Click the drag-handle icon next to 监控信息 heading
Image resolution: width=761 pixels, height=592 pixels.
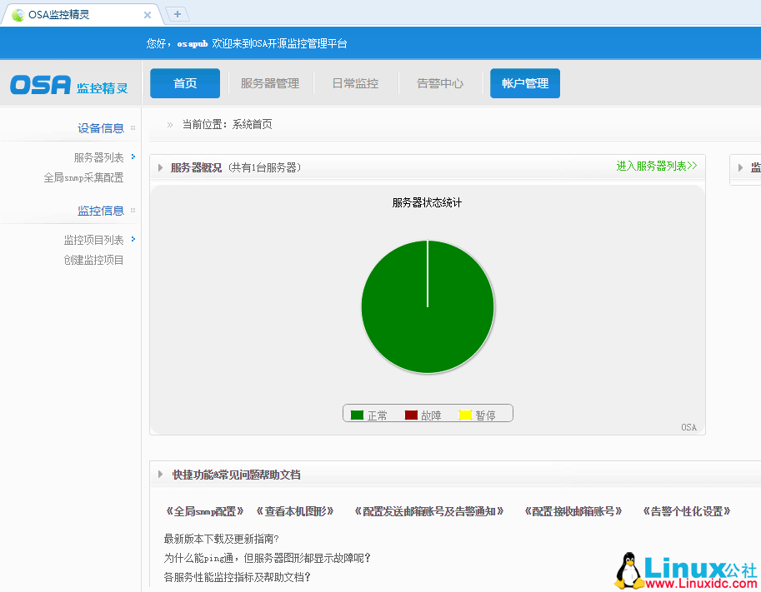133,211
